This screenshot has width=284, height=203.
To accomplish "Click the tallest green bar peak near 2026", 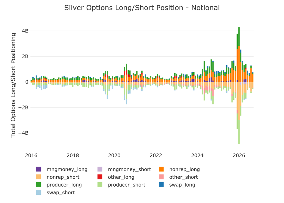I will 239,36.
